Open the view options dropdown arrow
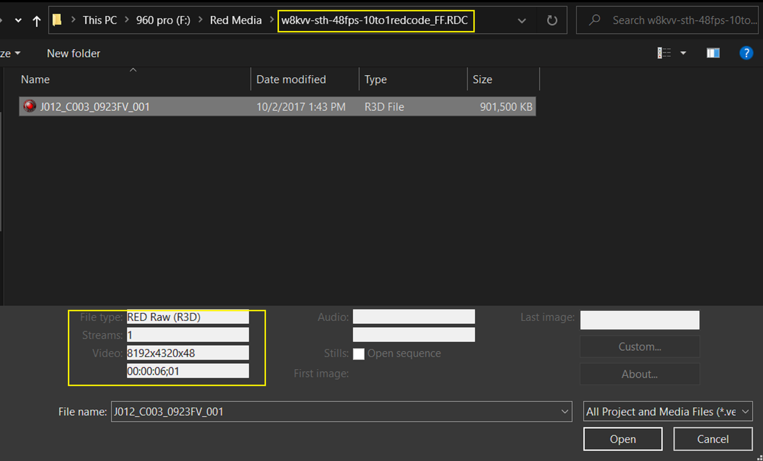Viewport: 763px width, 461px height. point(683,53)
